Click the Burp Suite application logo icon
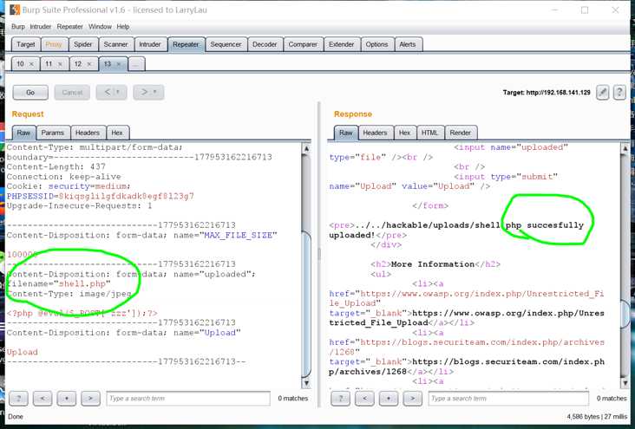635x429 pixels. pyautogui.click(x=15, y=10)
